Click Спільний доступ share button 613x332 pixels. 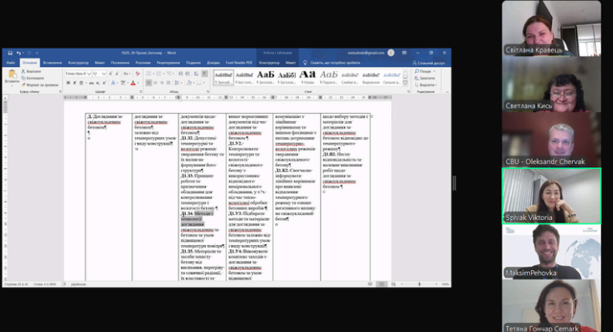[x=429, y=63]
